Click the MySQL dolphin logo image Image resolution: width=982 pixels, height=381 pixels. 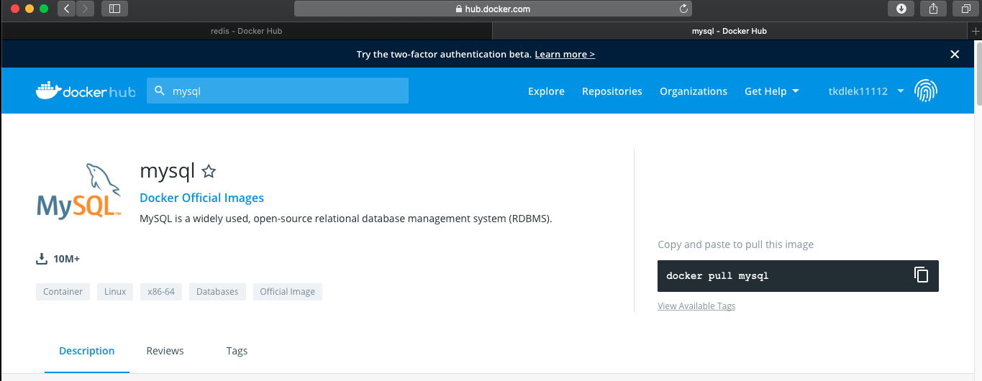pyautogui.click(x=78, y=190)
